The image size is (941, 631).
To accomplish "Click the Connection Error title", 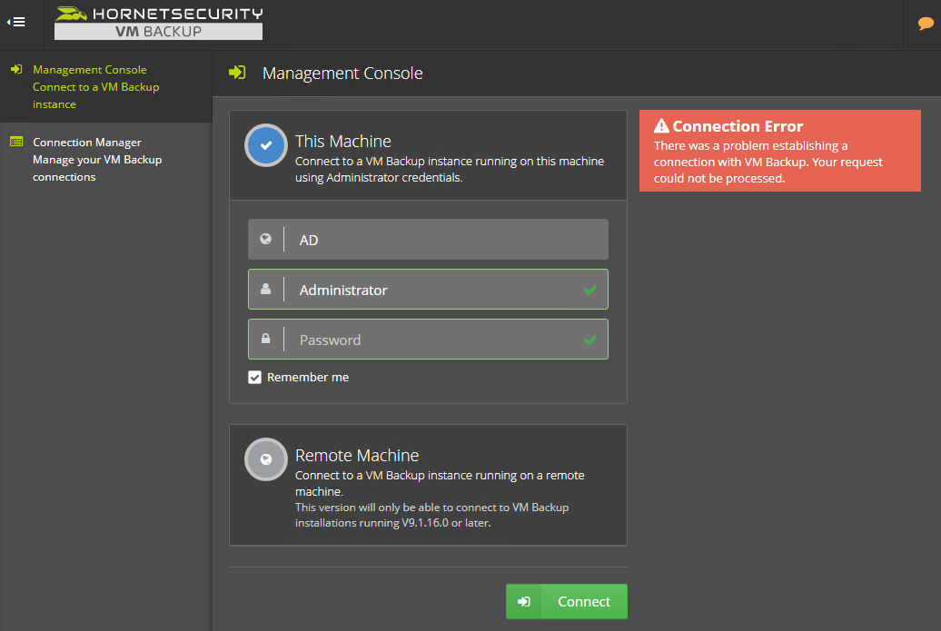I will (738, 126).
